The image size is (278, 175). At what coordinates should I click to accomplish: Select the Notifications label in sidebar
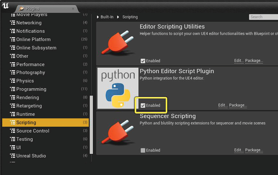(x=30, y=31)
